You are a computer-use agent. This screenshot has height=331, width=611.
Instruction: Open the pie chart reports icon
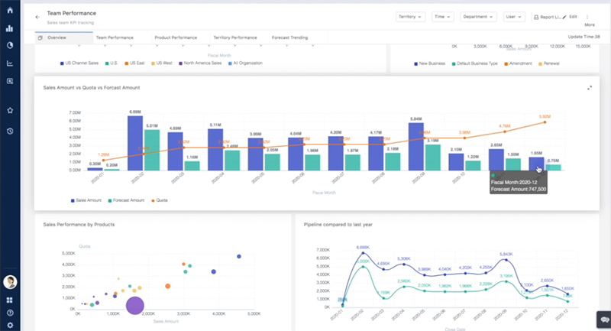click(10, 45)
